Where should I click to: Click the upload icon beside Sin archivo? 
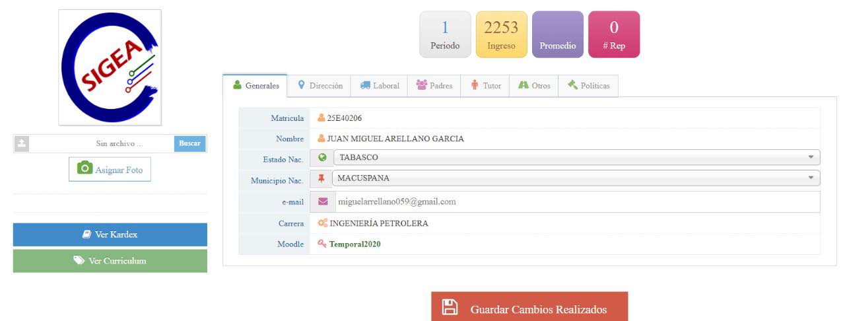22,143
